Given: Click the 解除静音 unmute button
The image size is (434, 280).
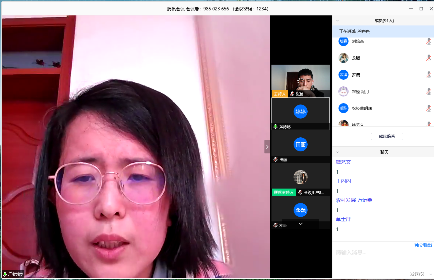Looking at the screenshot, I should [387, 136].
